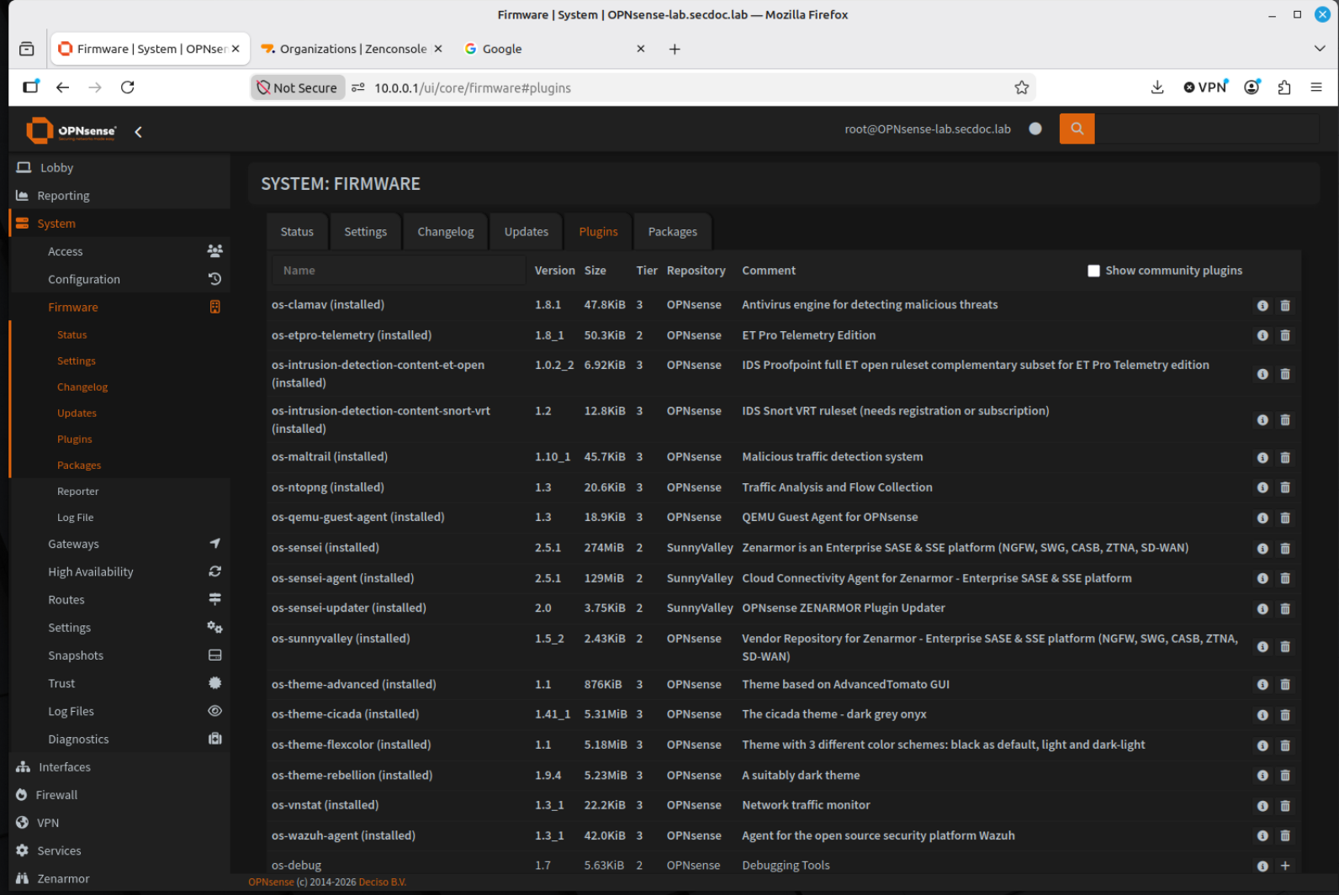Image resolution: width=1339 pixels, height=895 pixels.
Task: Click the info icon for os-clamav
Action: coord(1262,306)
